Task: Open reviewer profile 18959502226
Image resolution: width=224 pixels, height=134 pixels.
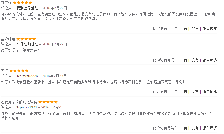Action: 27,76
